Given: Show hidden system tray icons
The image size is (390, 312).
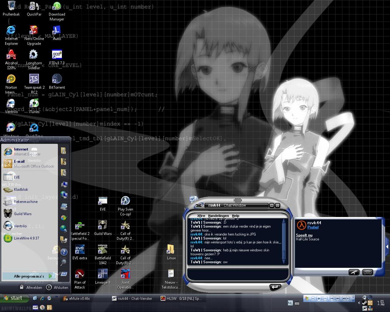Looking at the screenshot, I should click(x=359, y=303).
